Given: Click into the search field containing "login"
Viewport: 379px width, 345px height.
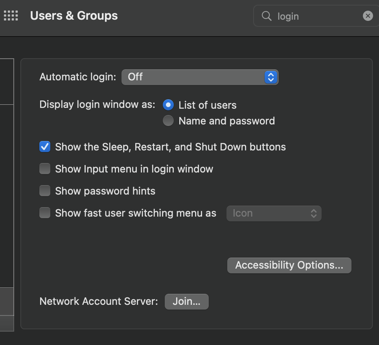Looking at the screenshot, I should (x=315, y=16).
